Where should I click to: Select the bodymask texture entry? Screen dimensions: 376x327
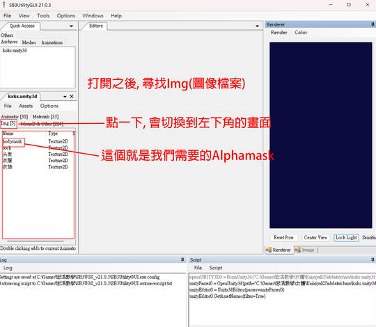click(13, 141)
